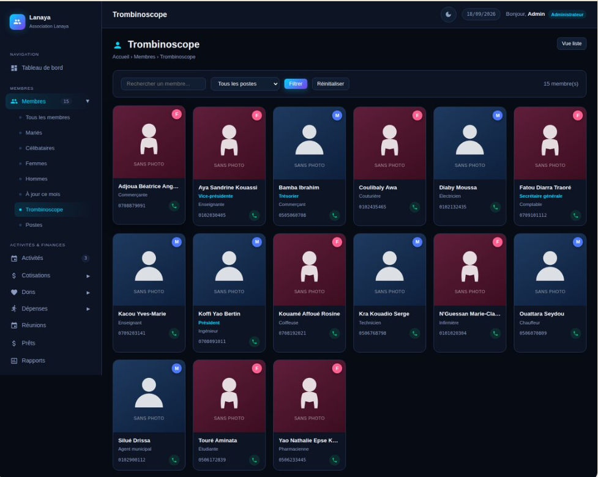Screen dimensions: 598x477
Task: Click the Activités calendar icon in the sidebar
Action: point(14,258)
